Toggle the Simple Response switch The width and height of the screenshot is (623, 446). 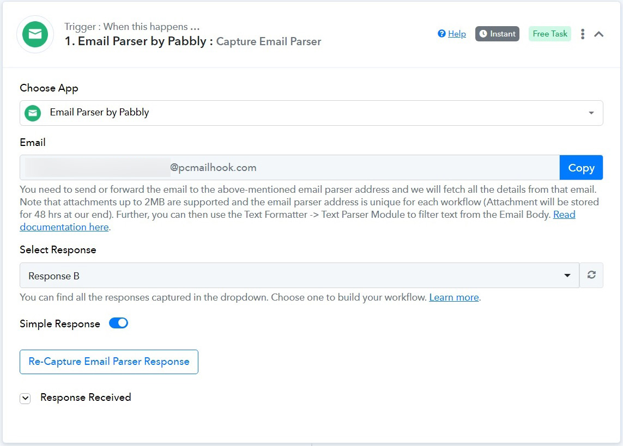coord(118,323)
